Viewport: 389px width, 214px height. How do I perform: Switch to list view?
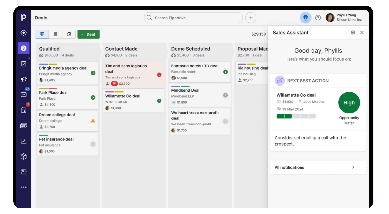(56, 34)
